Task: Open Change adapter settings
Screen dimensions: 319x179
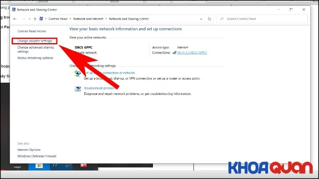Action: (35, 41)
